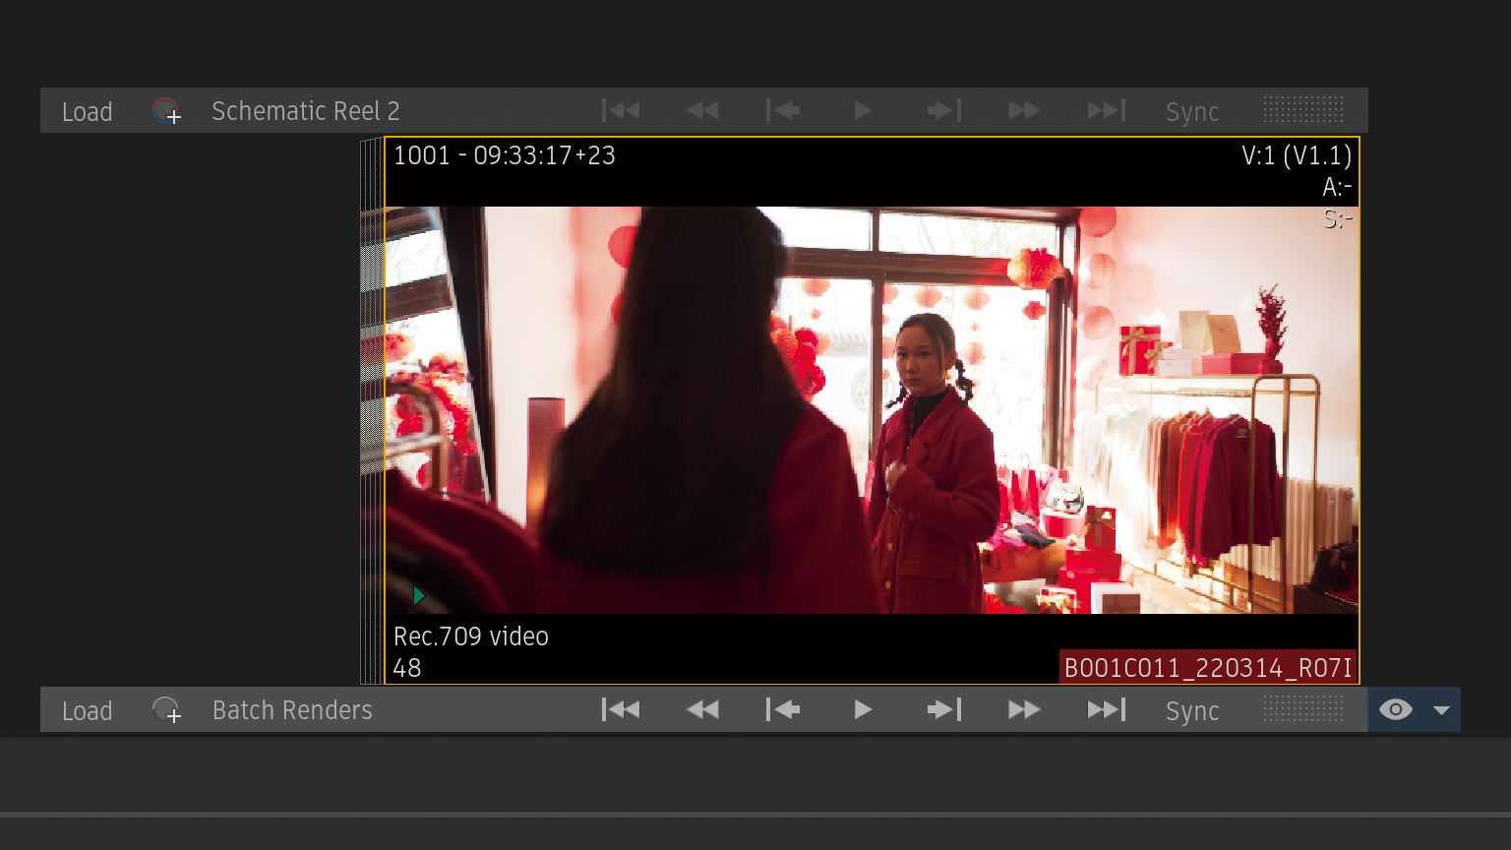The height and width of the screenshot is (850, 1511).
Task: Go to end on Batch Renders bar
Action: [x=1106, y=709]
